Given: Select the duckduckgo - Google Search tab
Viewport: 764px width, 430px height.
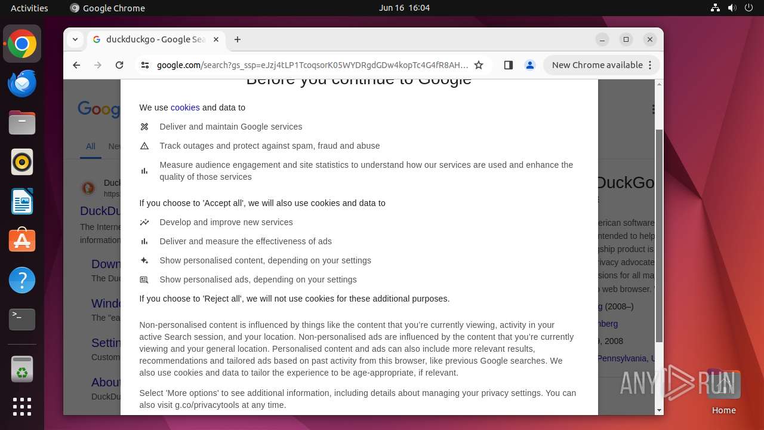Looking at the screenshot, I should tap(156, 39).
